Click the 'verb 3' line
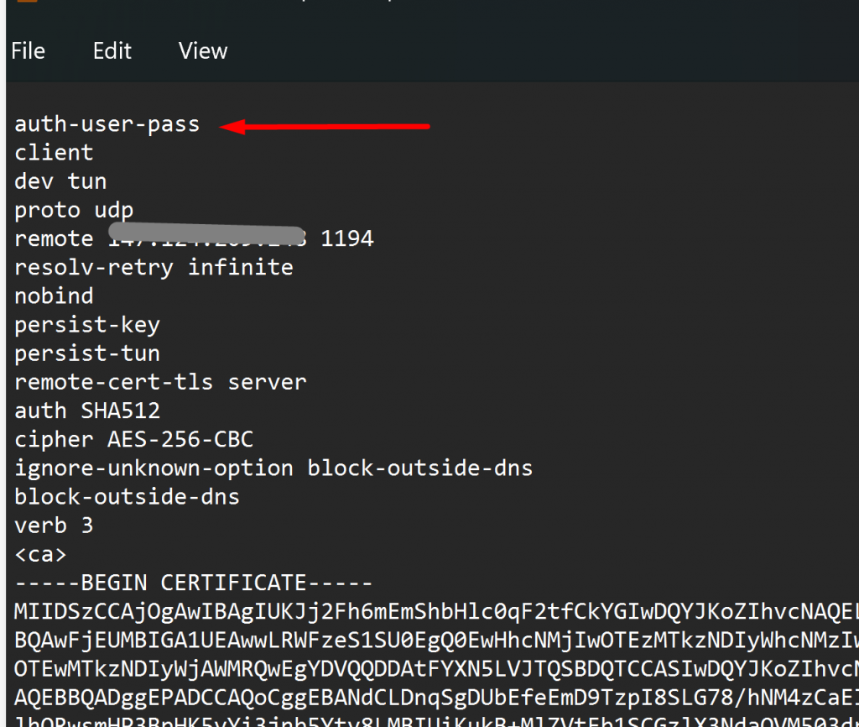This screenshot has width=859, height=727. tap(54, 526)
